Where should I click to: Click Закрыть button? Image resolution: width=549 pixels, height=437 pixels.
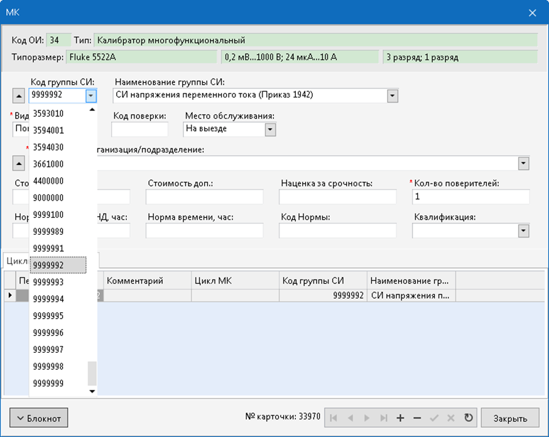pos(510,418)
